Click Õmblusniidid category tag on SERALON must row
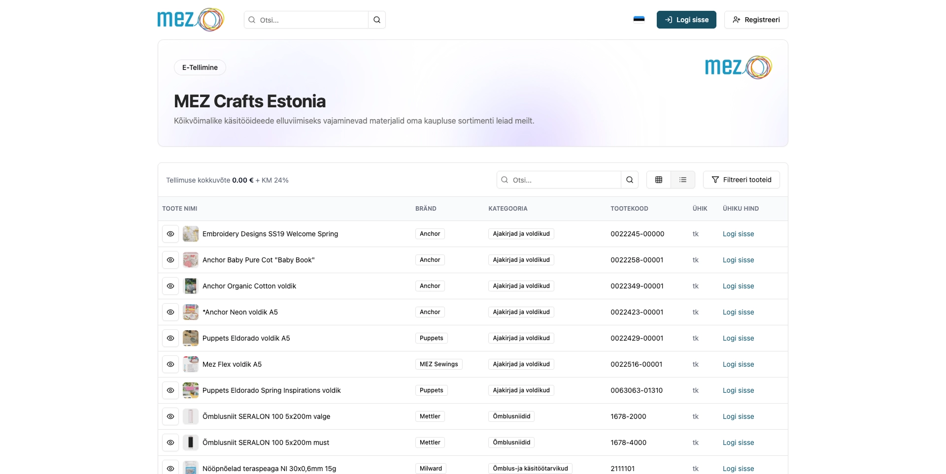This screenshot has width=946, height=474. (x=511, y=442)
